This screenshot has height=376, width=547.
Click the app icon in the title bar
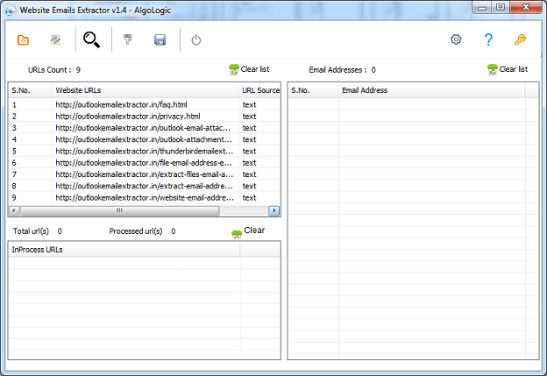[11, 11]
